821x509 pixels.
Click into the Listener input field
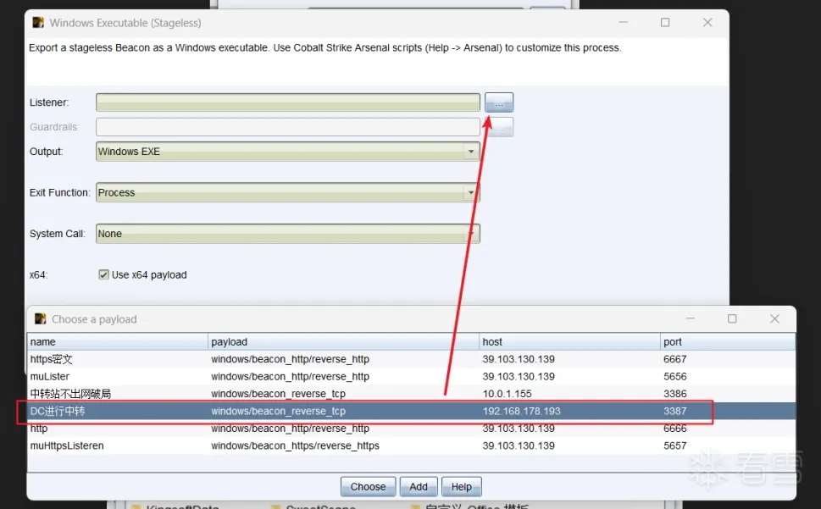point(287,102)
